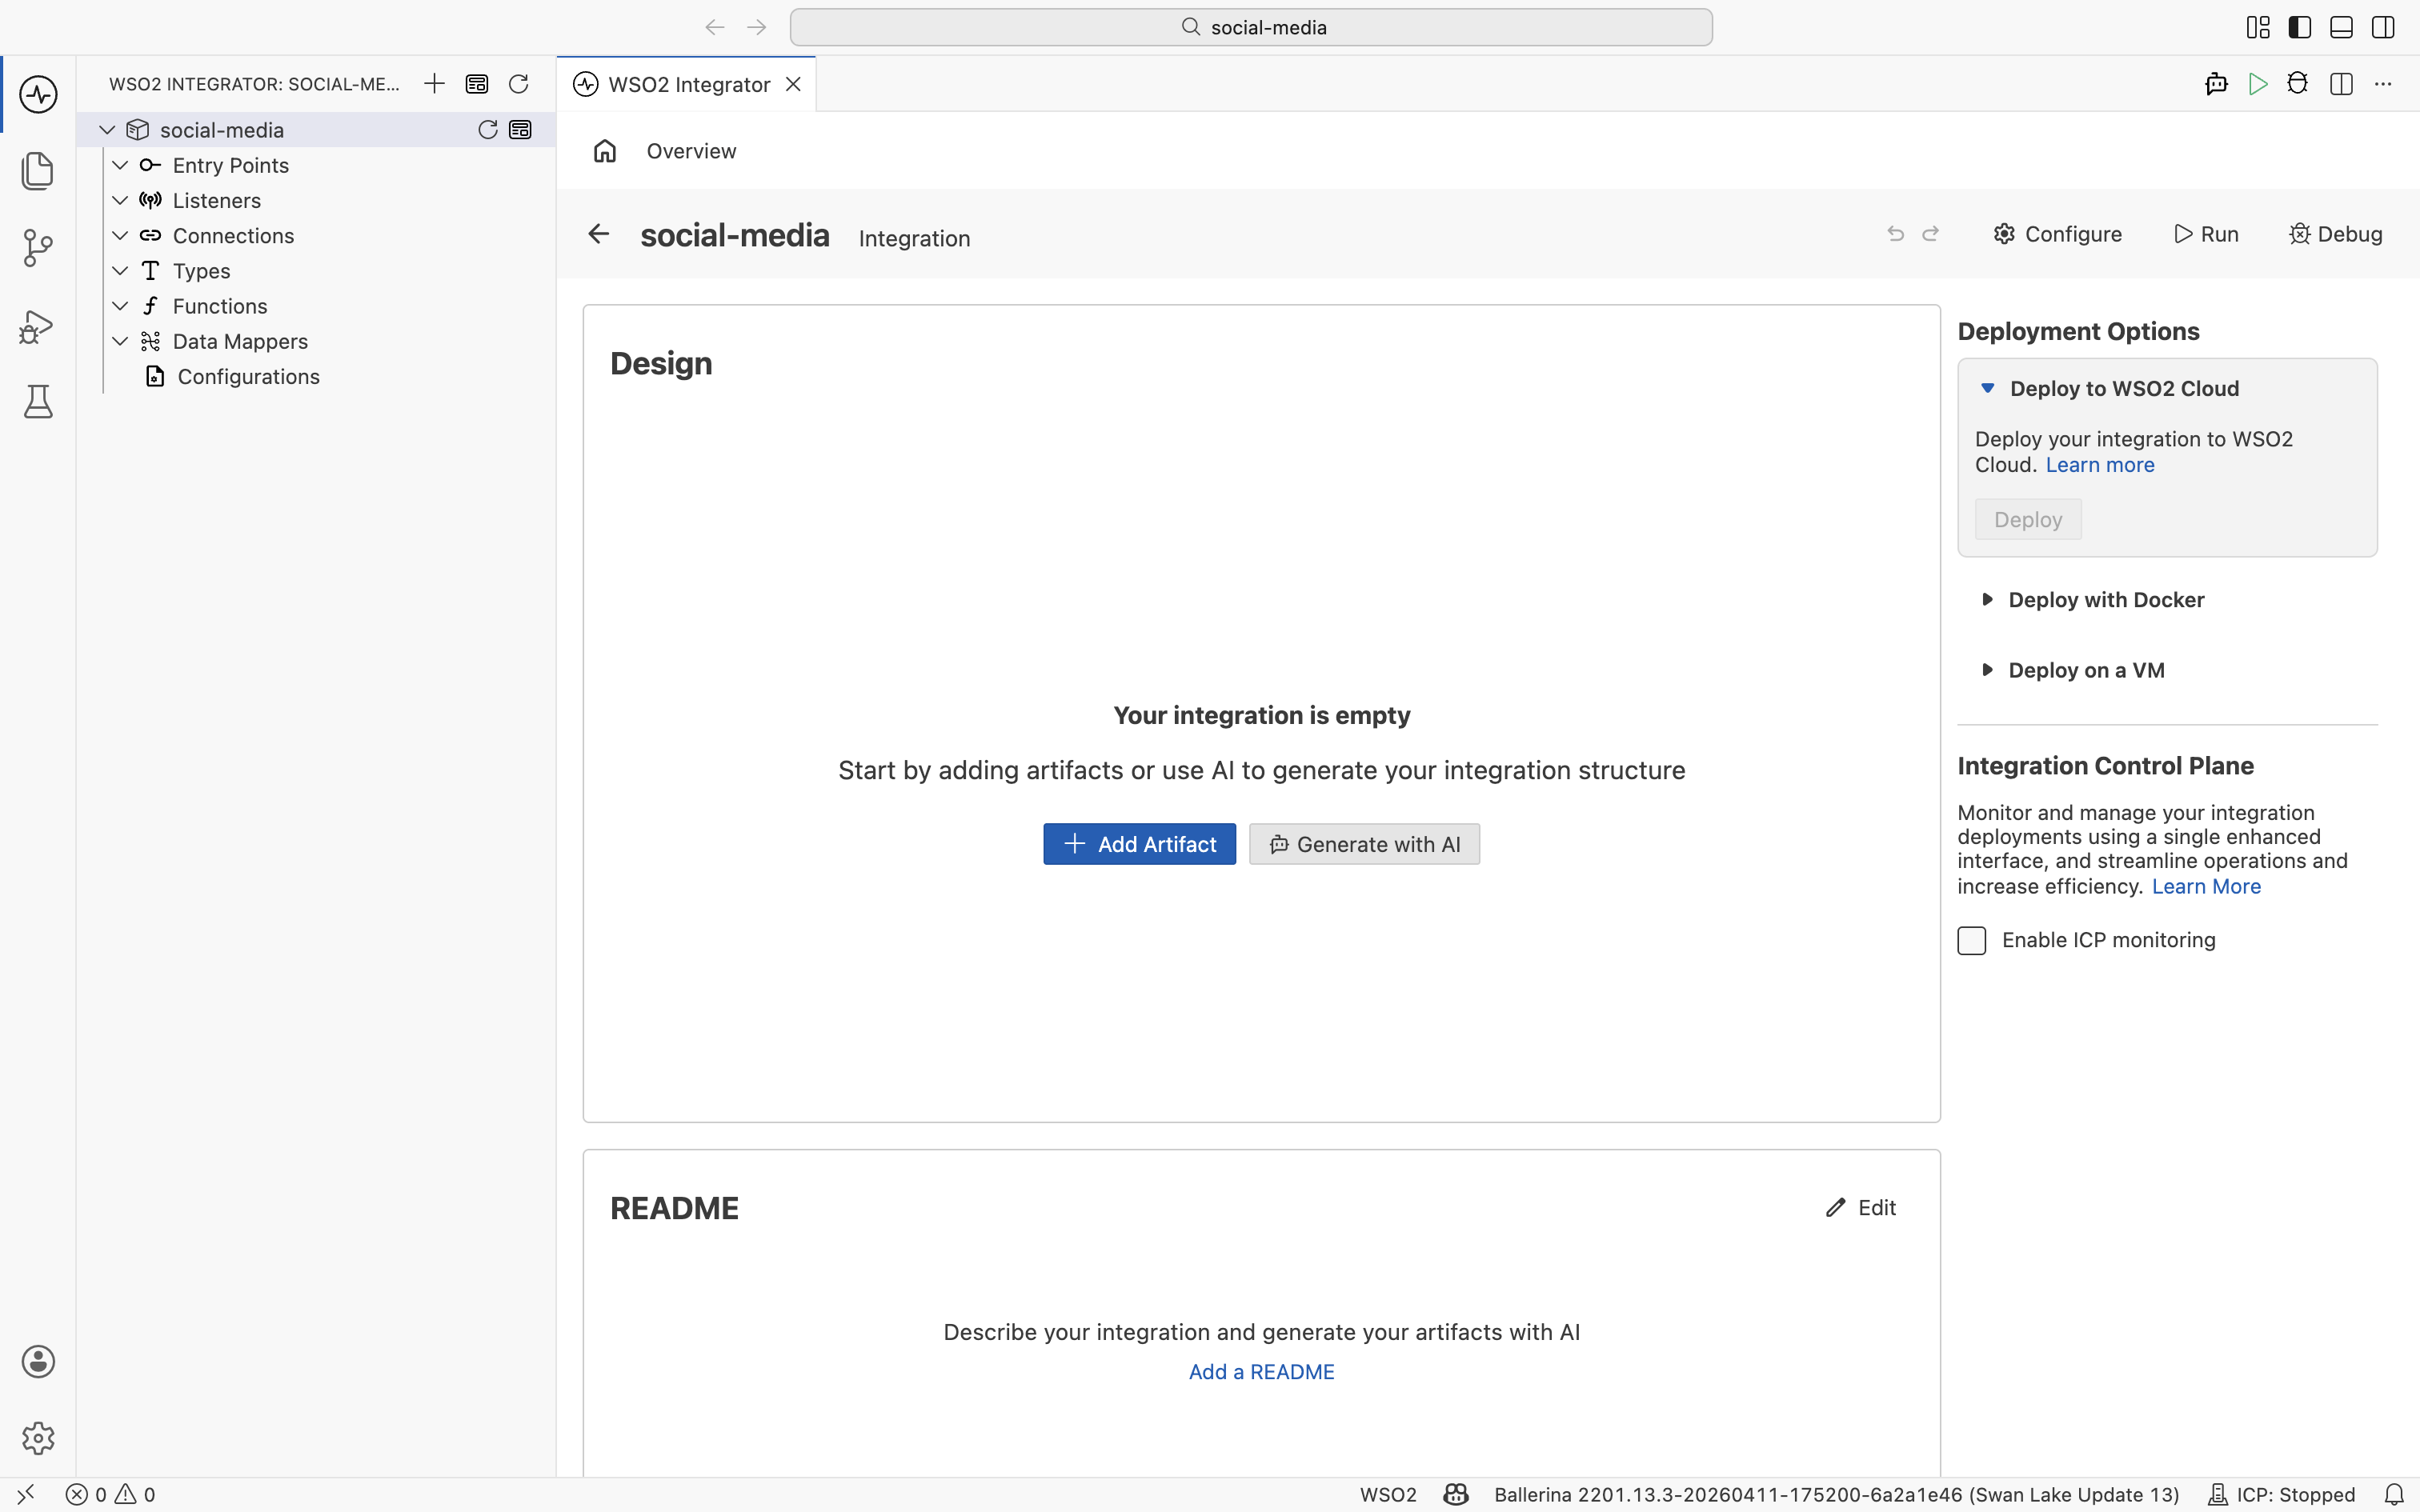Screen dimensions: 2420x1512
Task: Open the AI chat icon in editor toolbar
Action: tap(2216, 84)
